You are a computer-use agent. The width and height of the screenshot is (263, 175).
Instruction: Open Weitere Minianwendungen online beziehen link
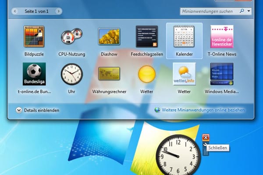pos(203,110)
